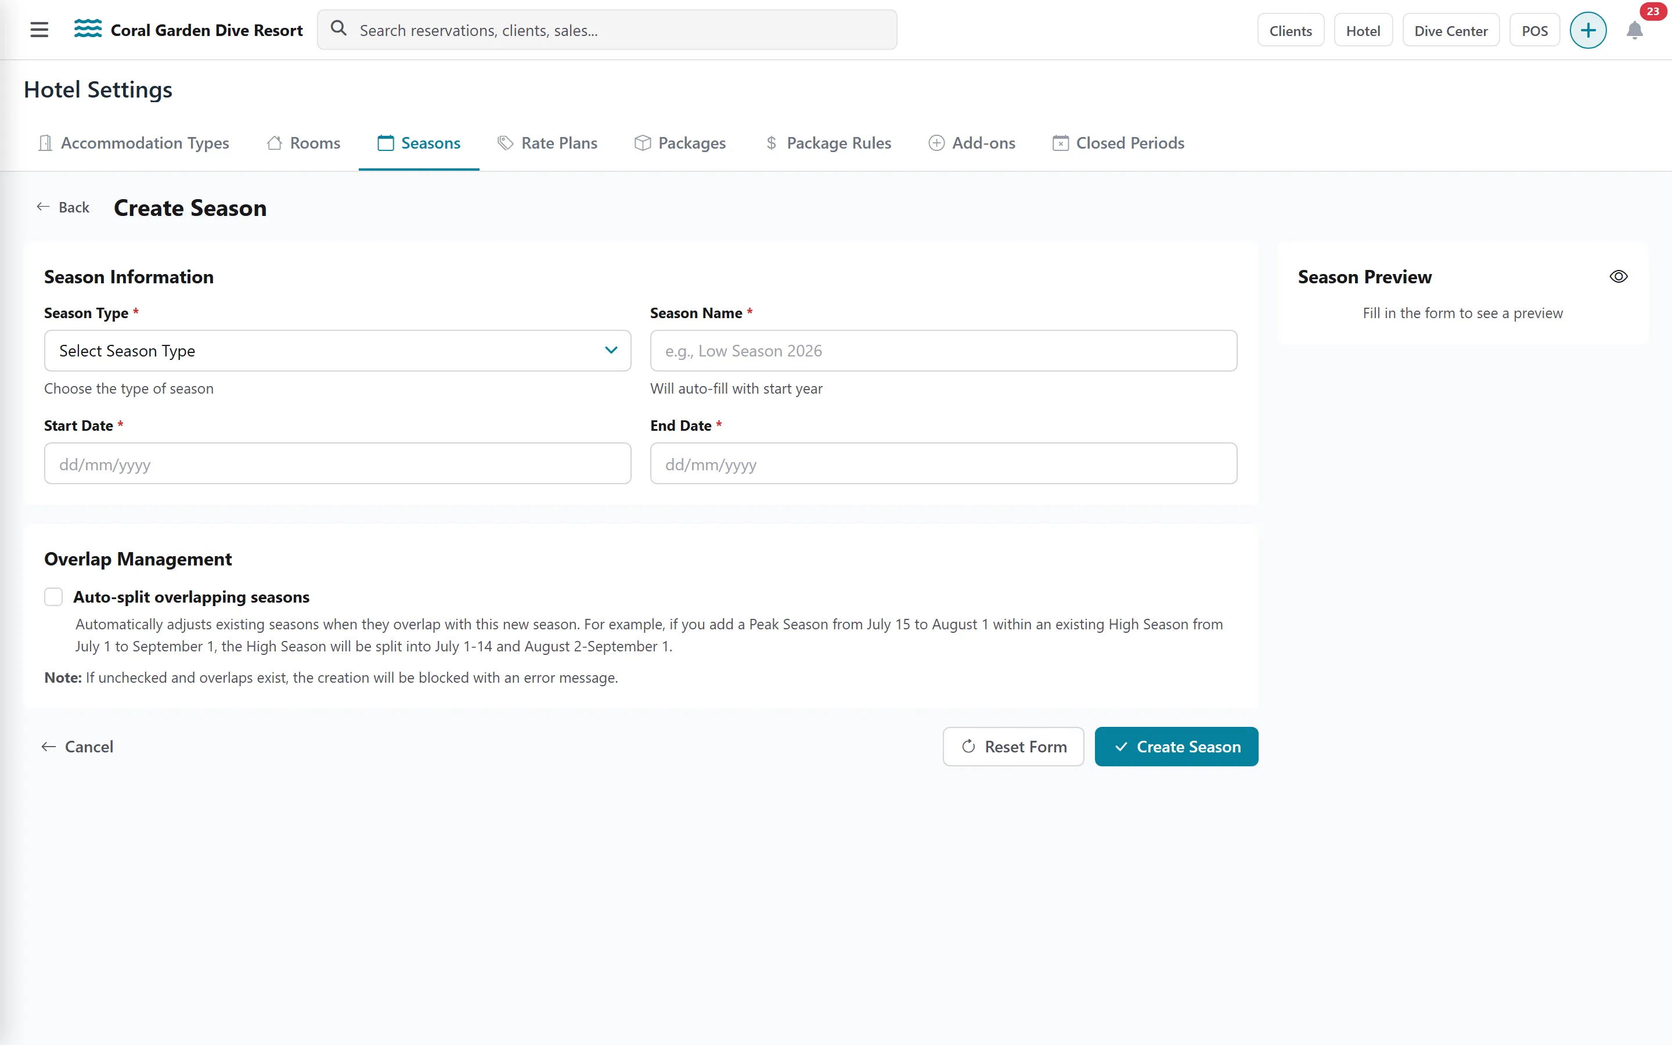View the Closed Periods tab
Viewport: 1672px width, 1045px height.
click(1118, 143)
